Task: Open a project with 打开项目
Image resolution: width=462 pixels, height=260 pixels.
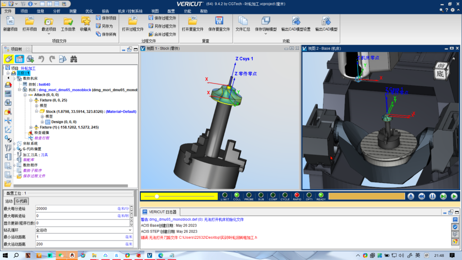Action: tap(29, 24)
